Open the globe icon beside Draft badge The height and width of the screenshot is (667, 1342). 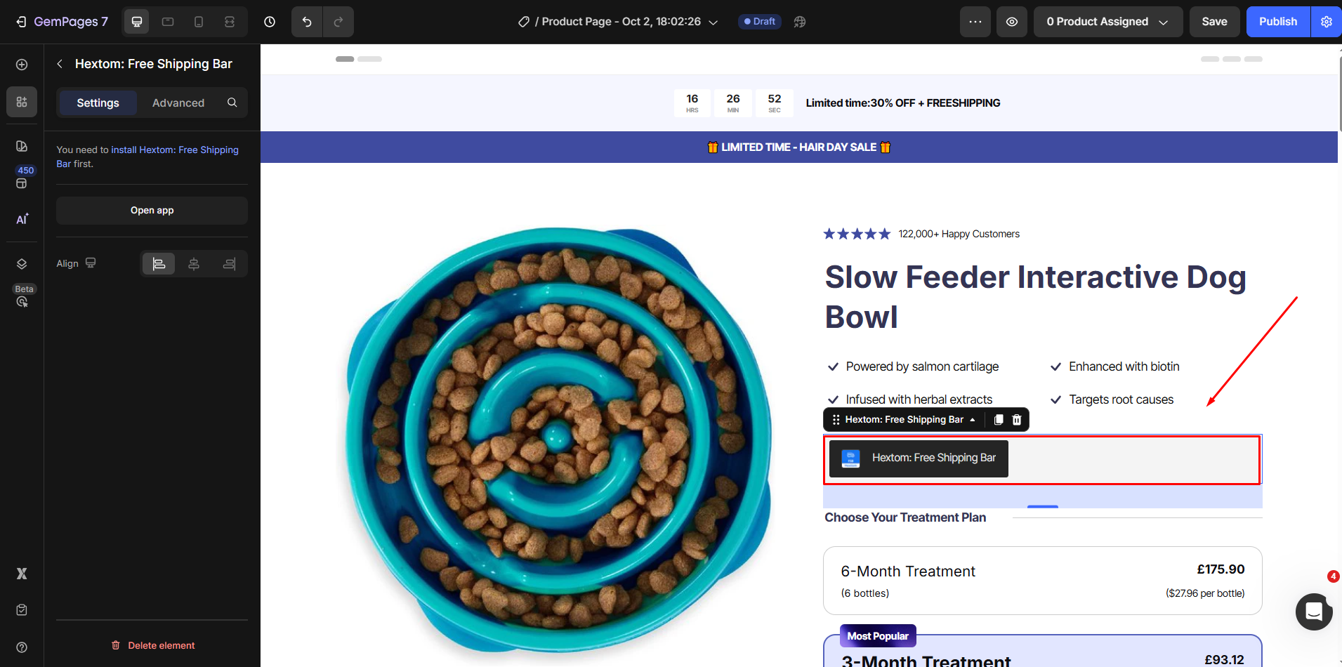800,22
